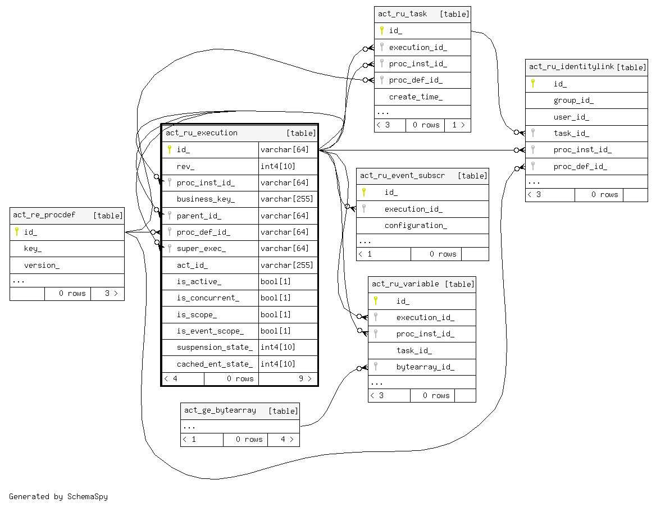Select the business_key_ column row
The width and height of the screenshot is (656, 507).
pos(206,199)
